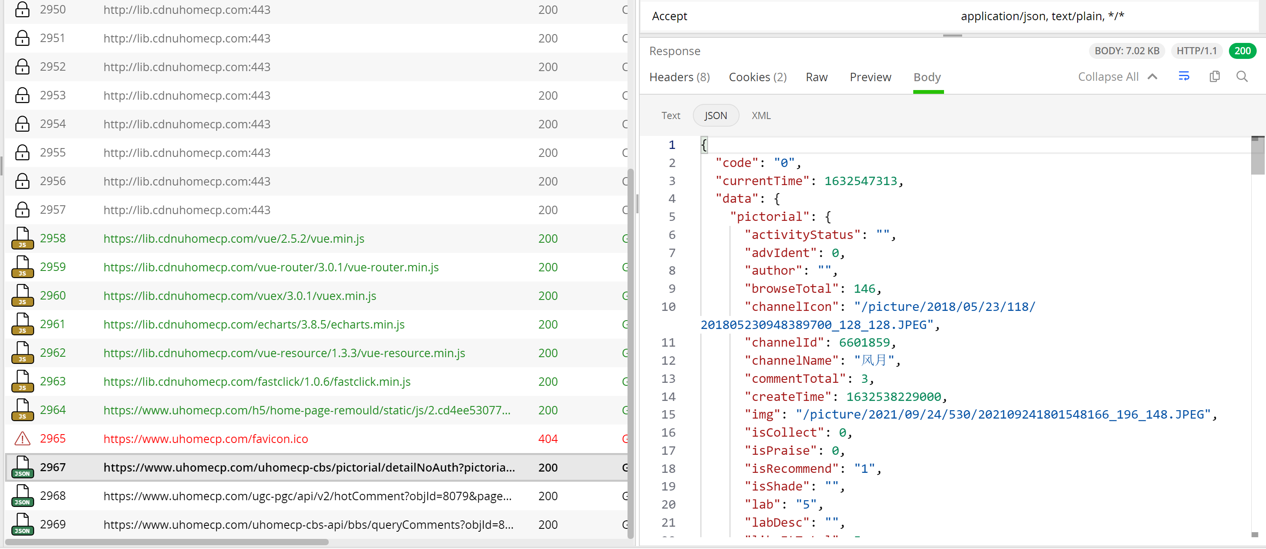Click the Response section label

pos(674,51)
